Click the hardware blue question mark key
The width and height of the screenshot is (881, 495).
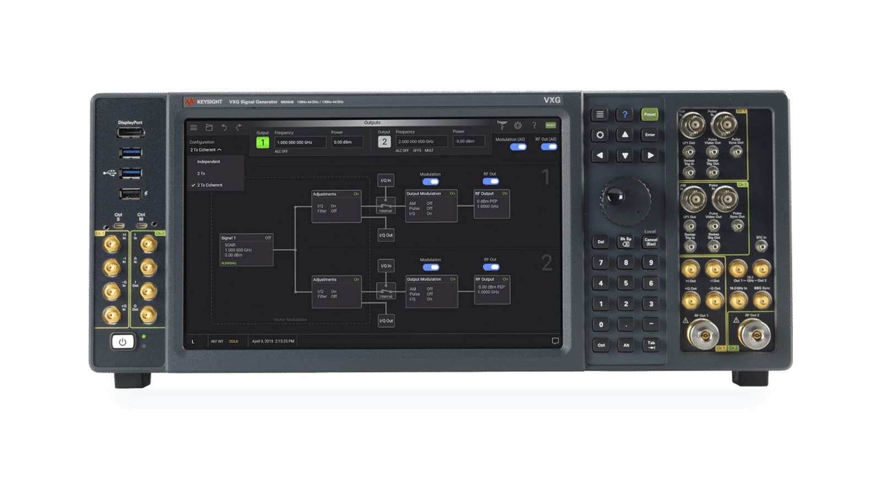[625, 114]
